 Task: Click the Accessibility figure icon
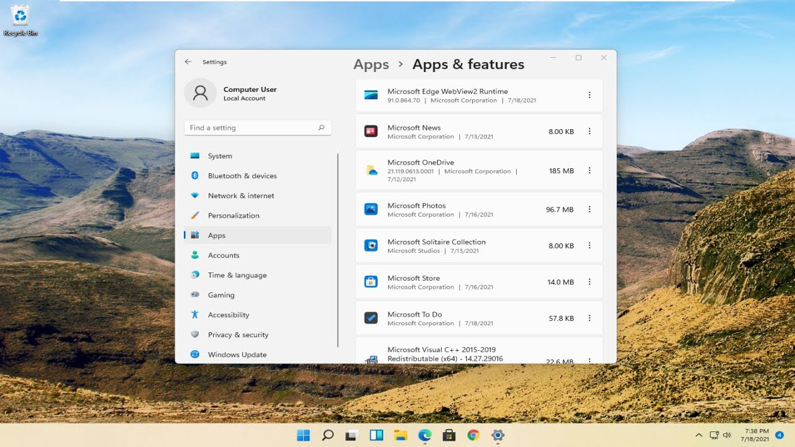pos(195,315)
